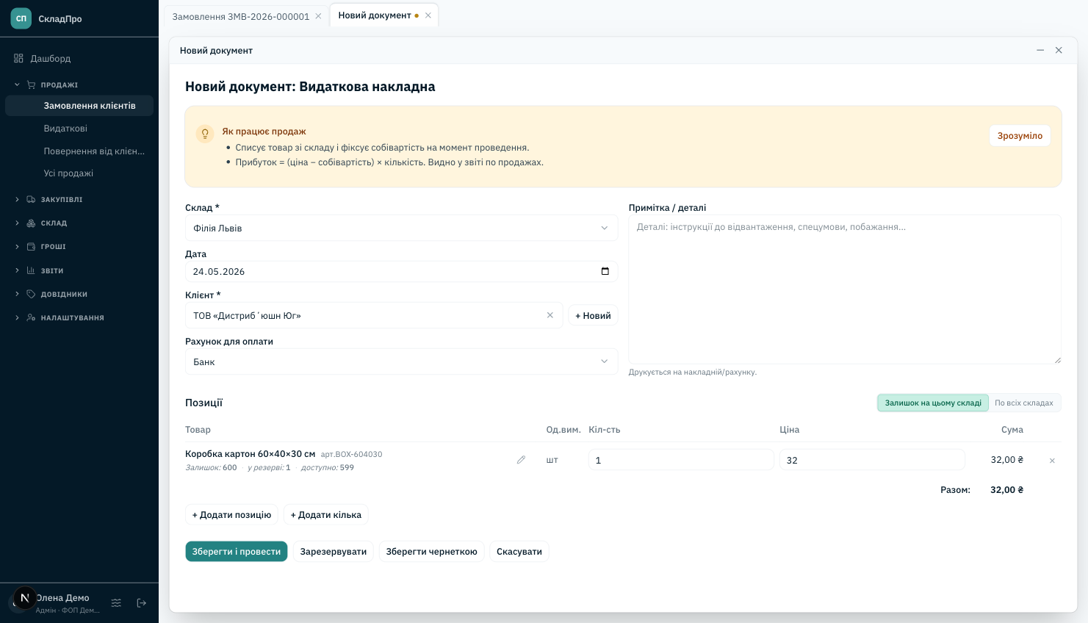Close the Замовлення ЗМВ-2026-000001 tab
1088x623 pixels.
[x=318, y=16]
